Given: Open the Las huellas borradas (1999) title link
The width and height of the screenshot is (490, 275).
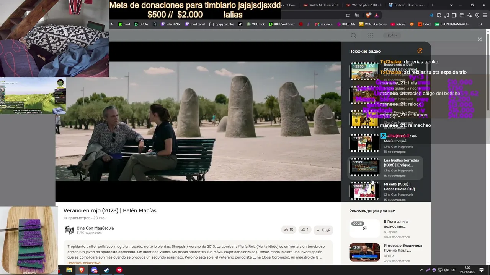Looking at the screenshot, I should [401, 163].
